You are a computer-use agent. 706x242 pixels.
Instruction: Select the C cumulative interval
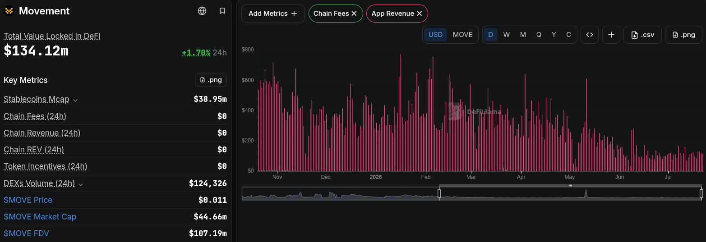(568, 35)
